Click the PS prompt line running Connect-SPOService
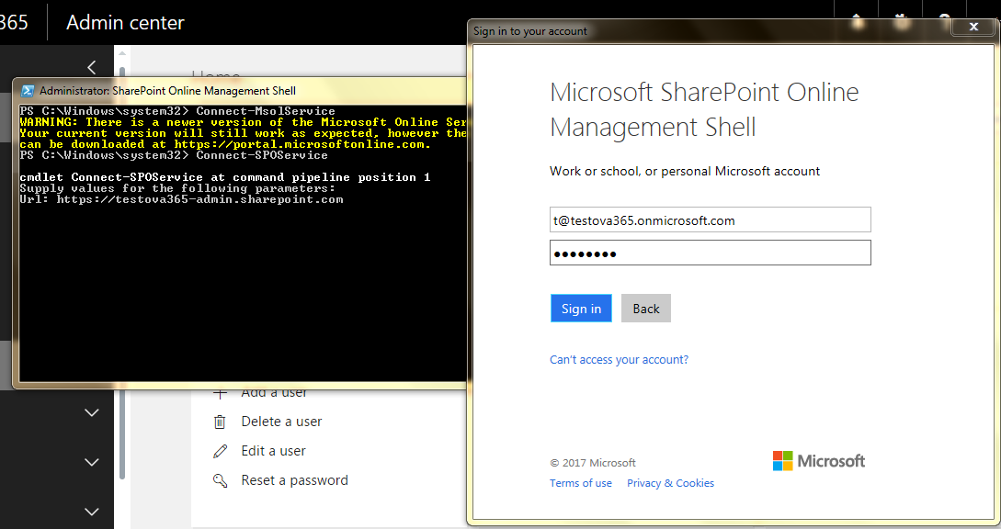This screenshot has width=1001, height=529. point(174,156)
